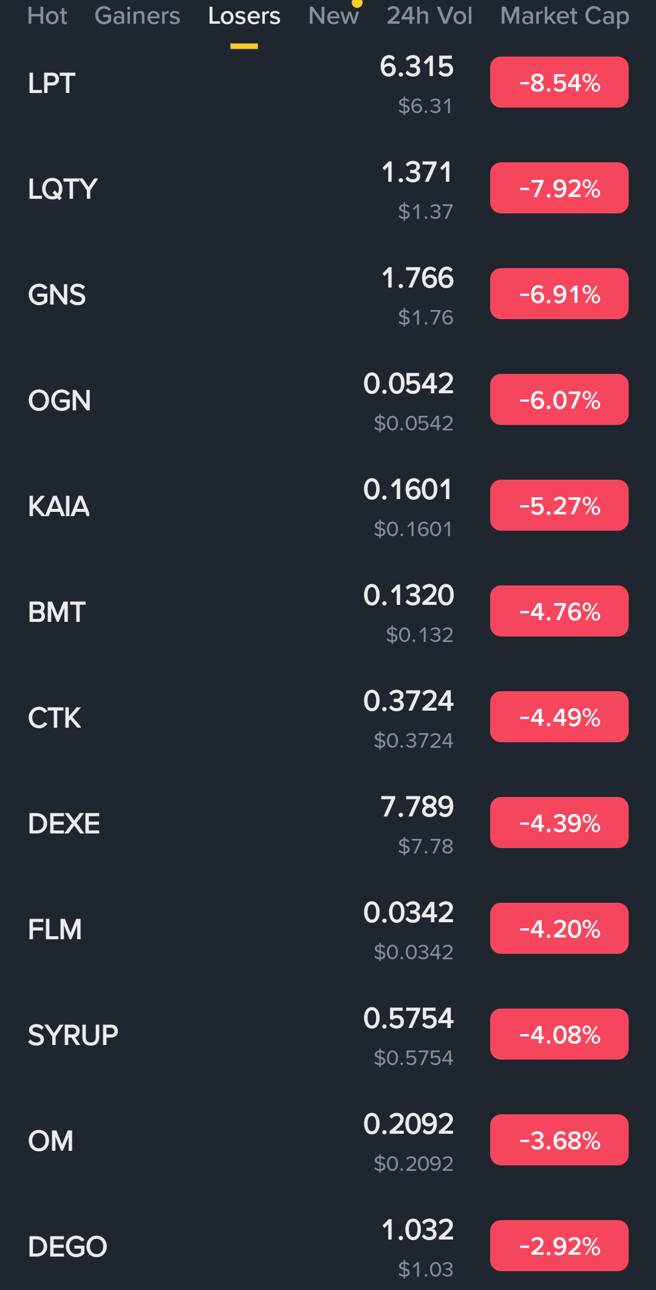Open the Gainers tab
Viewport: 656px width, 1290px height.
point(137,16)
